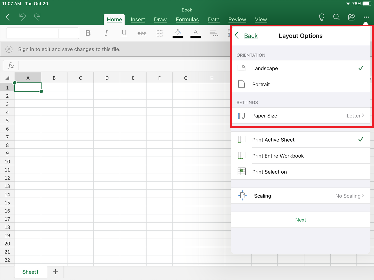The width and height of the screenshot is (374, 280).
Task: Switch to the Formulas tab
Action: pyautogui.click(x=187, y=20)
